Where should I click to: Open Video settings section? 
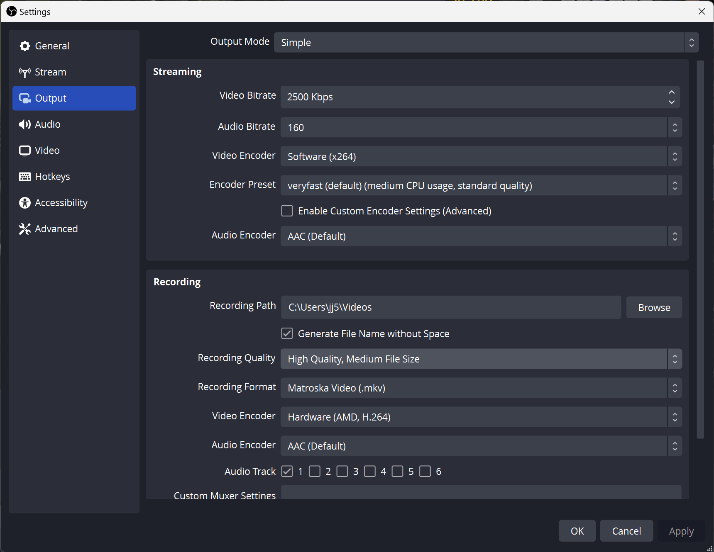(74, 151)
